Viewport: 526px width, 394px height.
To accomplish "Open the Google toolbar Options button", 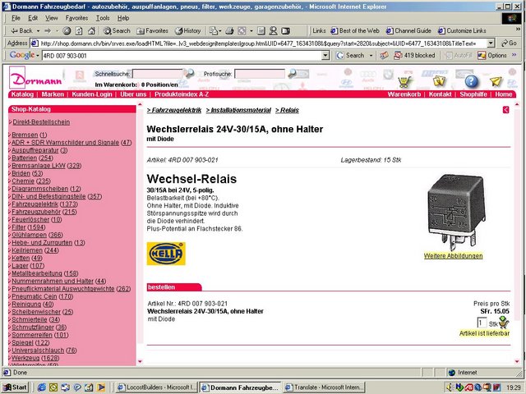I will 493,55.
